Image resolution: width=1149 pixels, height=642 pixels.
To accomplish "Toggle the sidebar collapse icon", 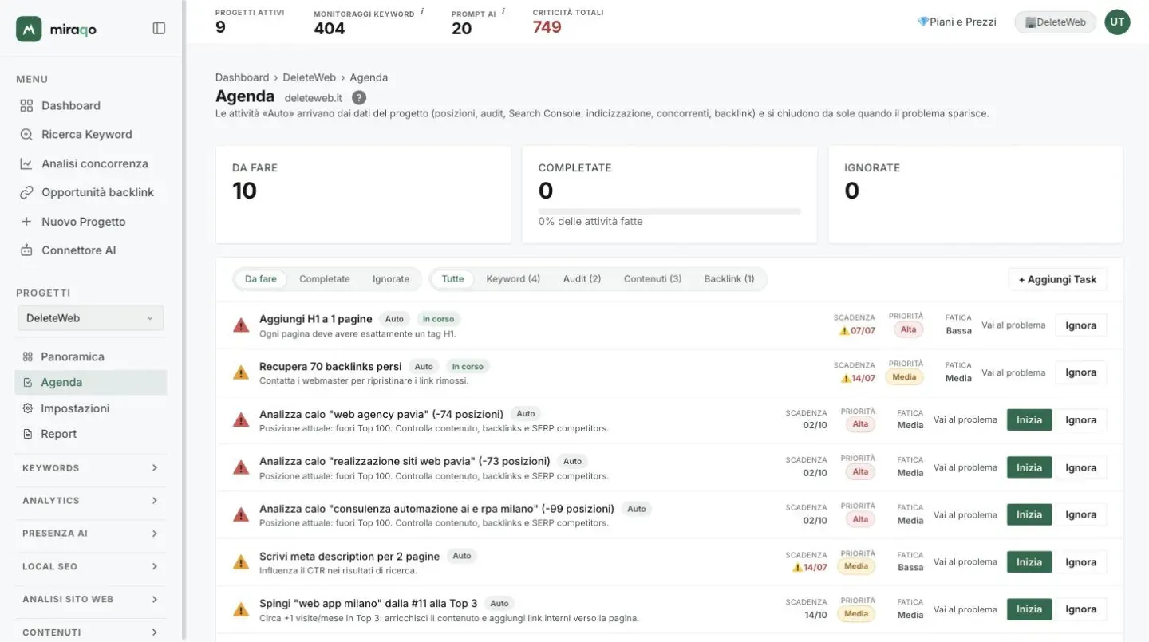I will [159, 29].
